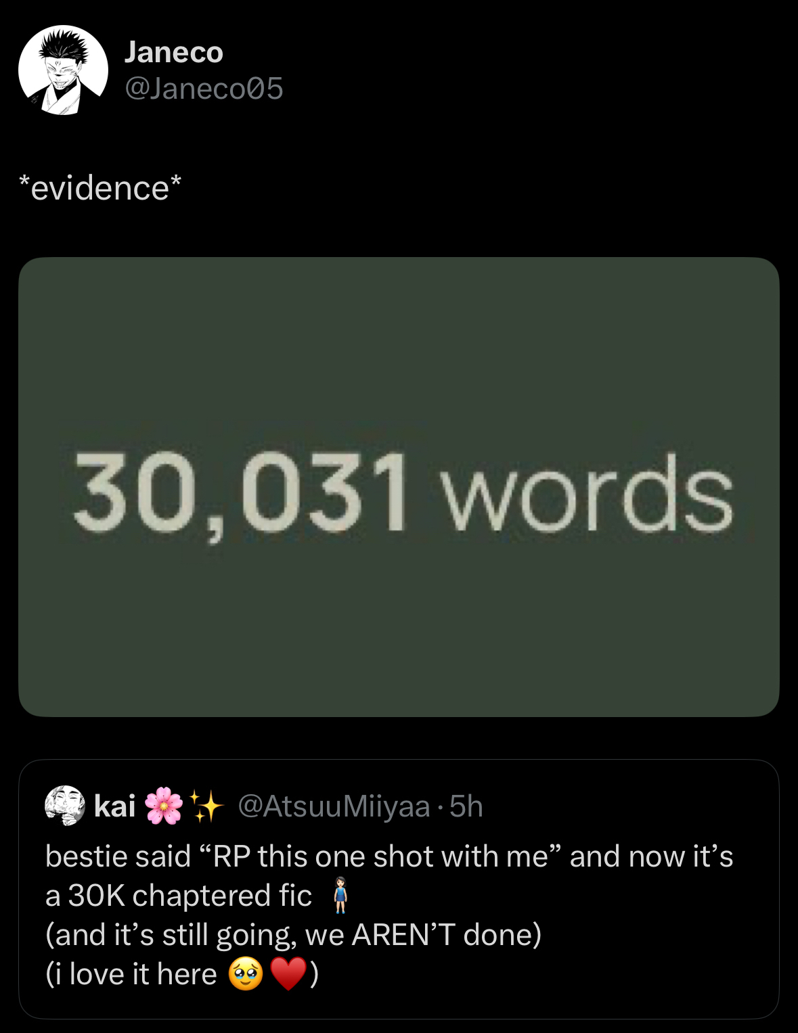Click the 30,031 number in the image
Image resolution: width=798 pixels, height=1033 pixels.
click(x=240, y=492)
